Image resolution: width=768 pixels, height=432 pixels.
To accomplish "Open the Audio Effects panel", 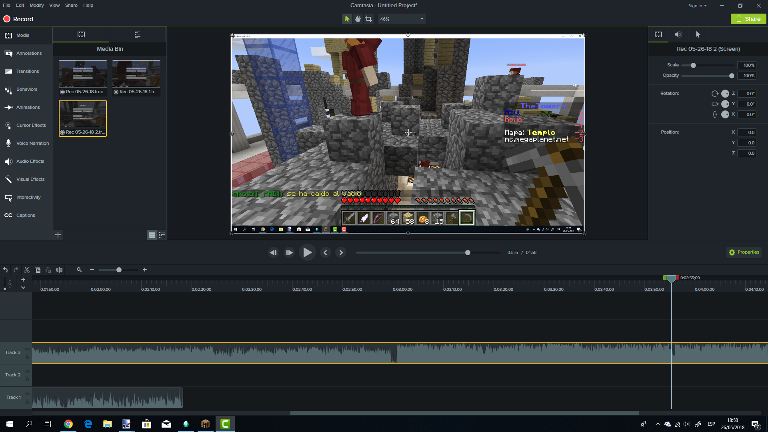I will (x=26, y=161).
